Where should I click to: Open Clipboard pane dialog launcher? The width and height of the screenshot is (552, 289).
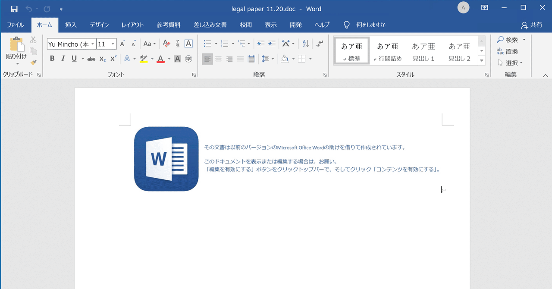(x=39, y=75)
